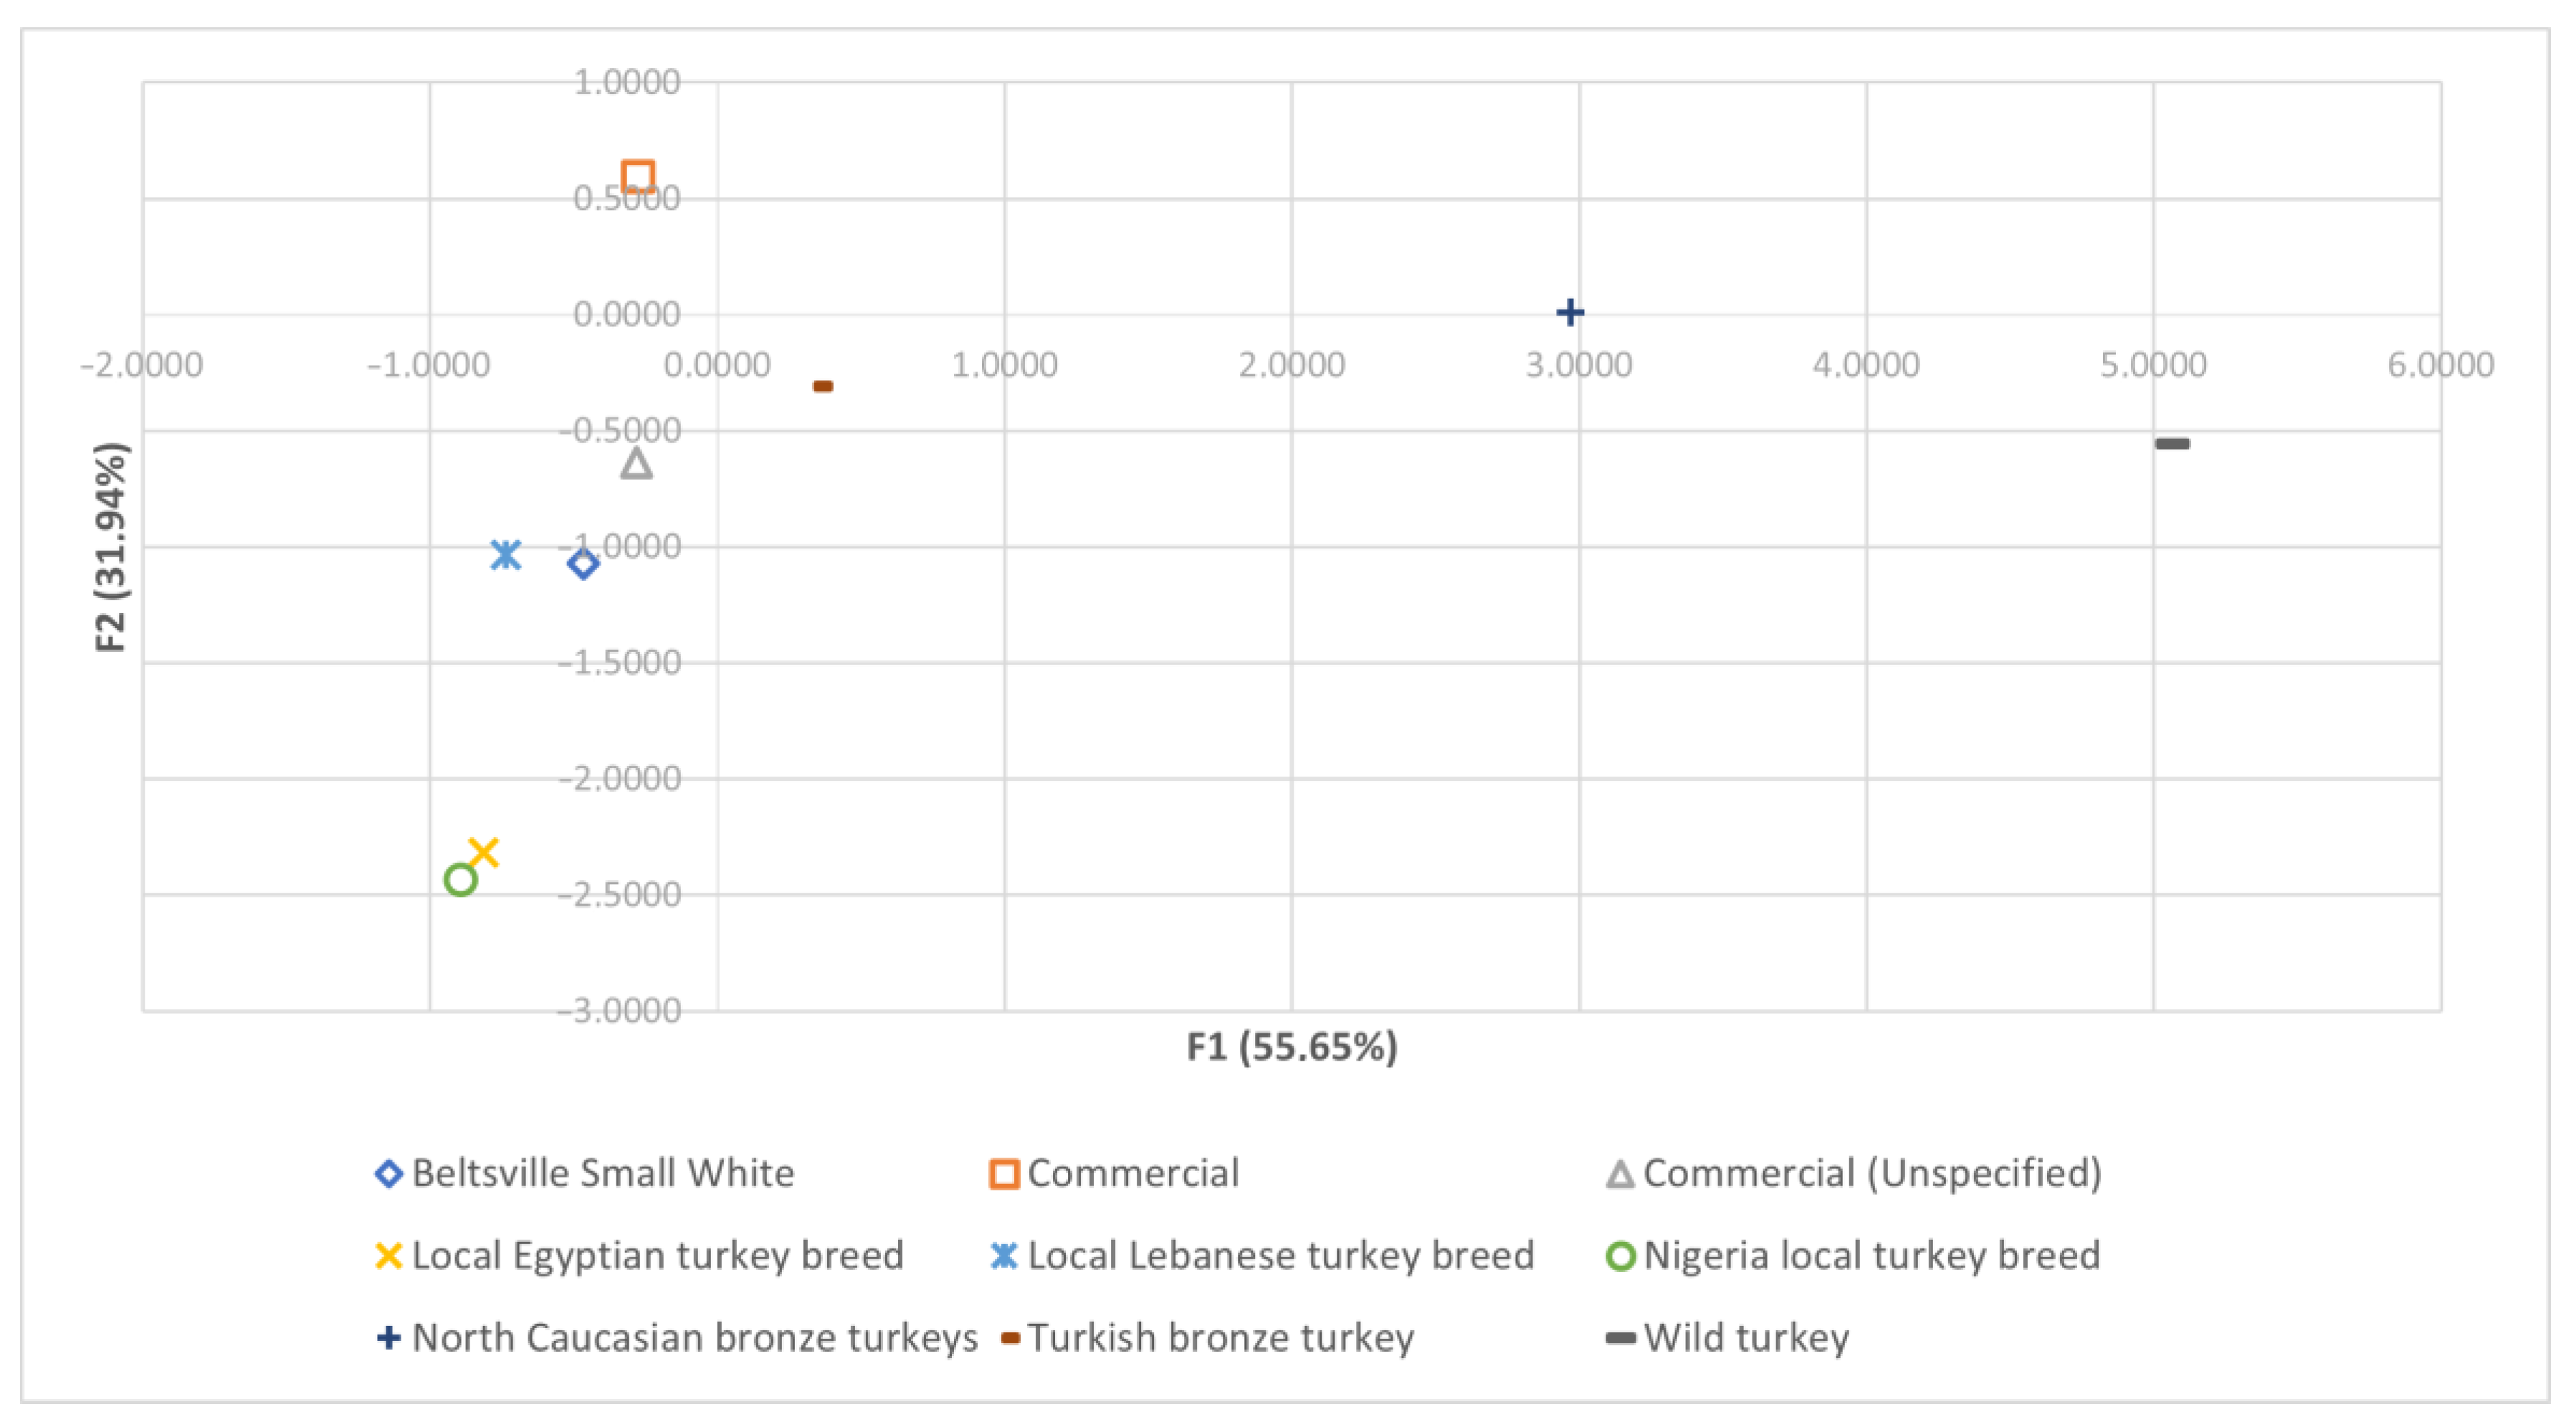The image size is (2576, 1422).
Task: Click North Caucasian bronze turkeys legend
Action: click(x=694, y=1337)
